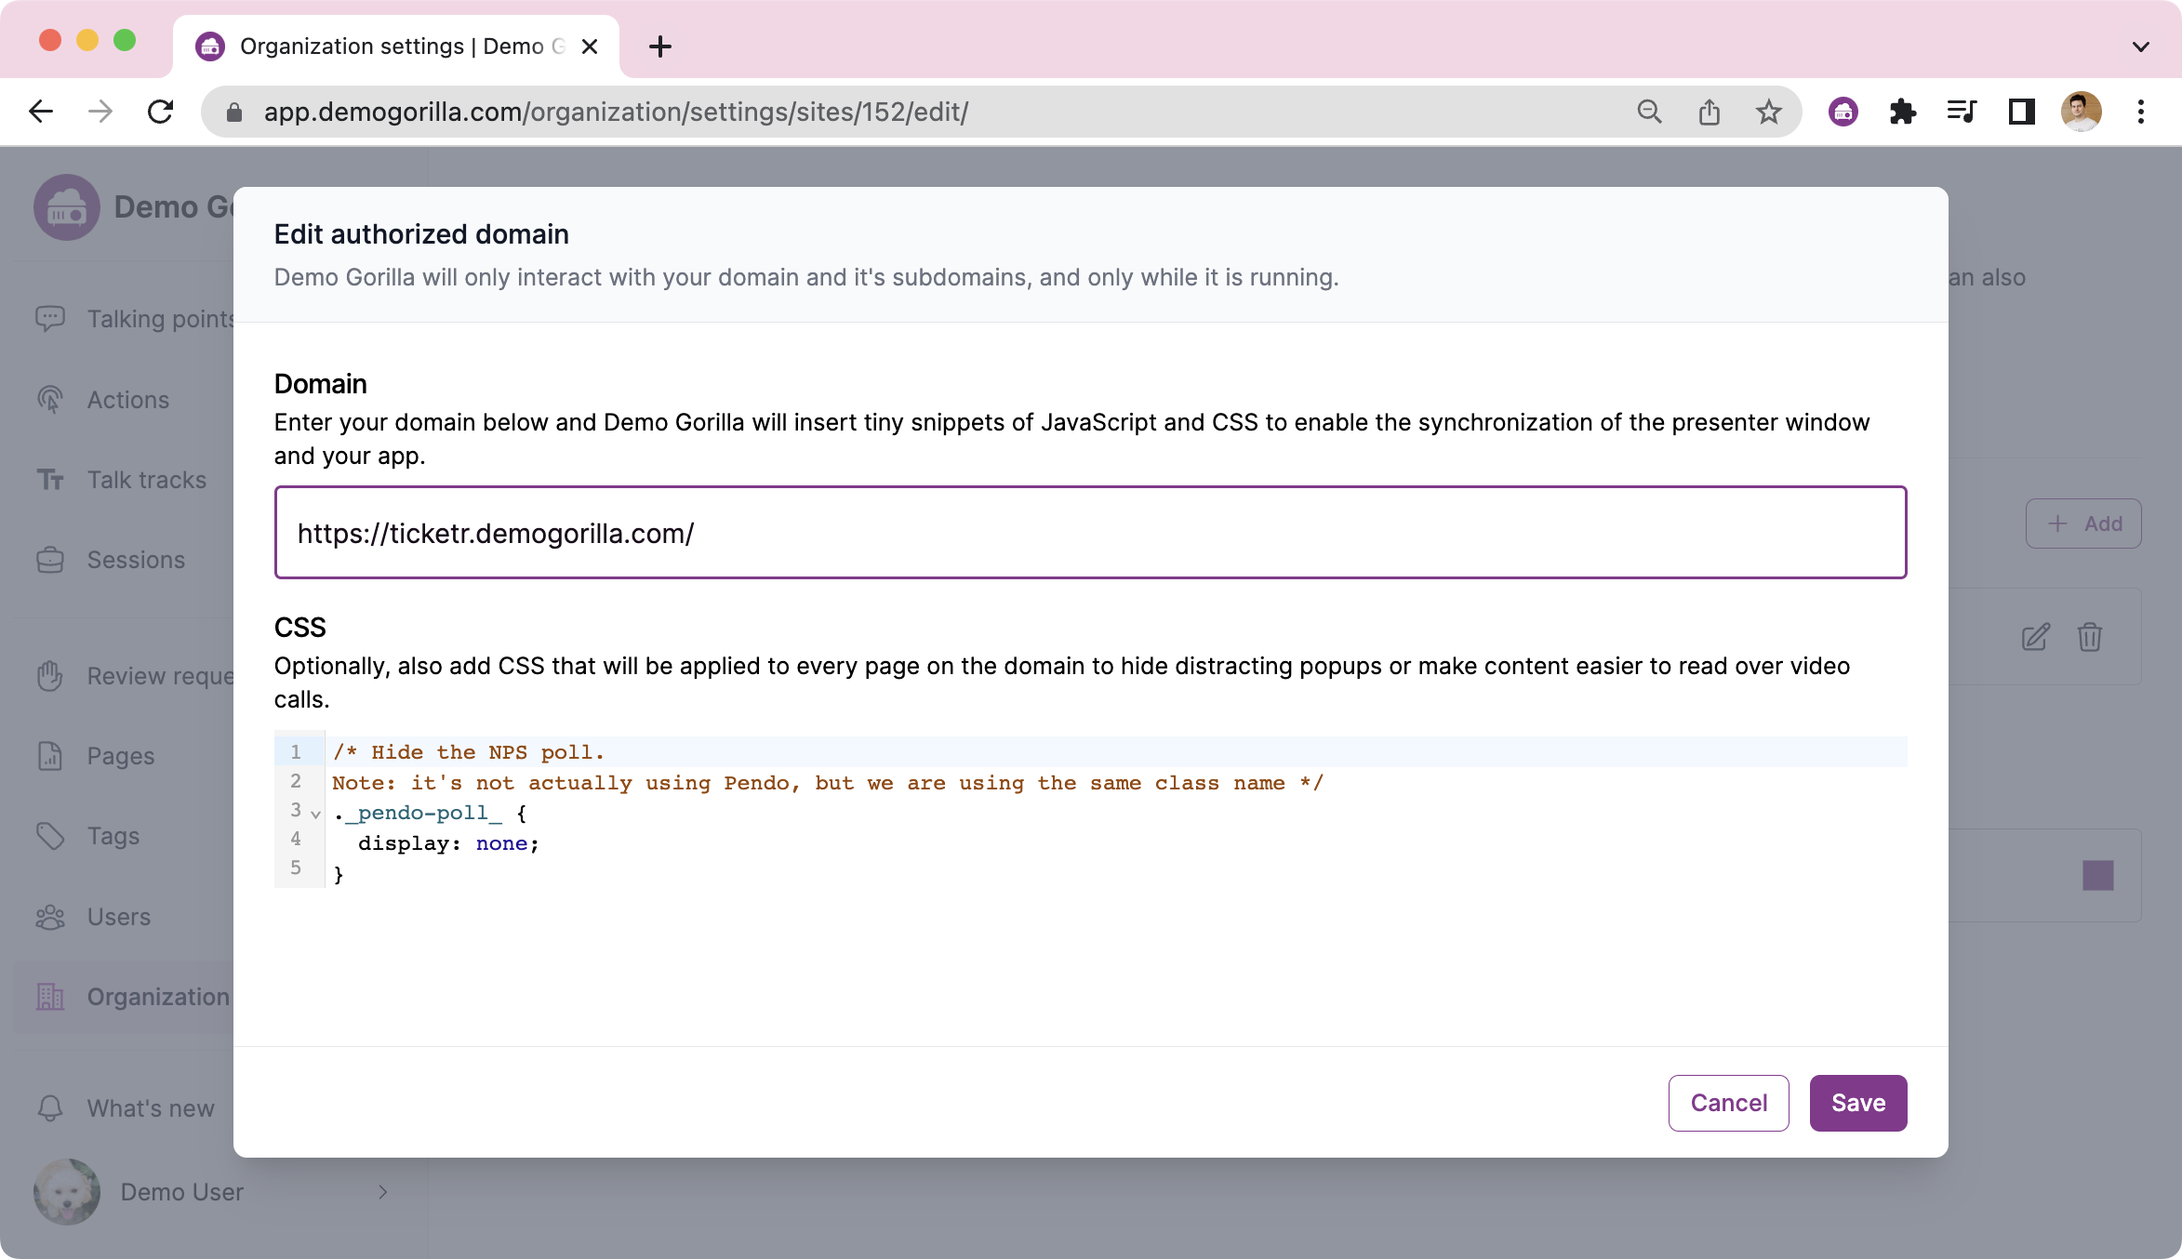Open Chrome three-dot menu

(x=2140, y=113)
